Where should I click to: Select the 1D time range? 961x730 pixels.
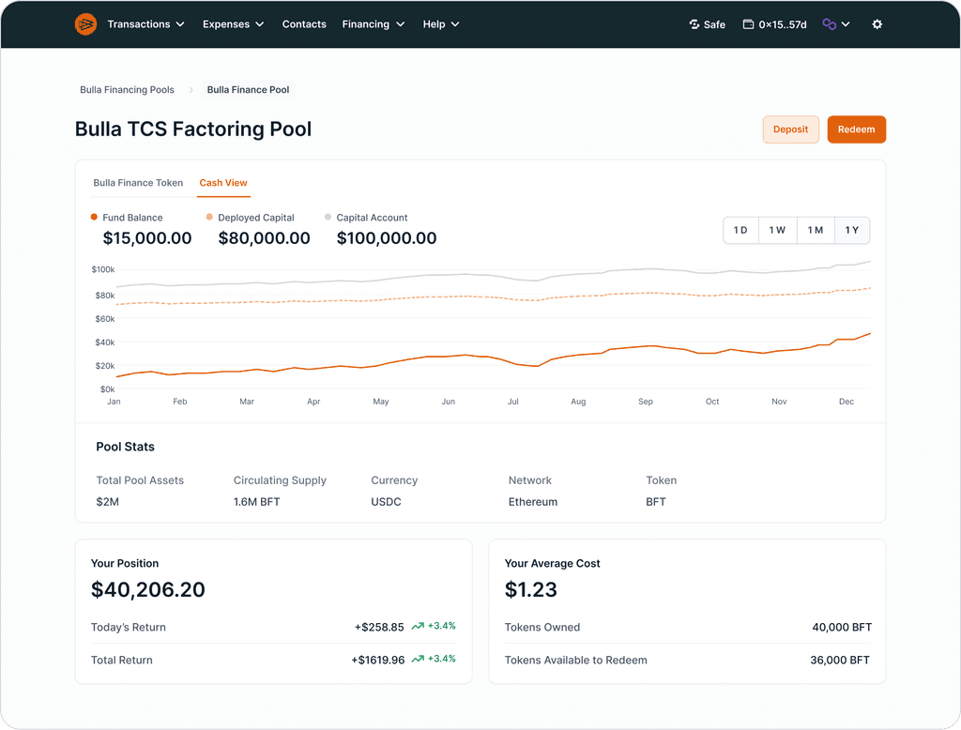point(740,231)
